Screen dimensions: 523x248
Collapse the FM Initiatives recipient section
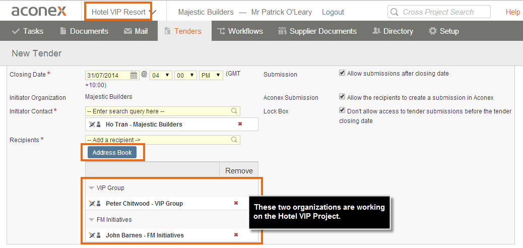pyautogui.click(x=92, y=220)
